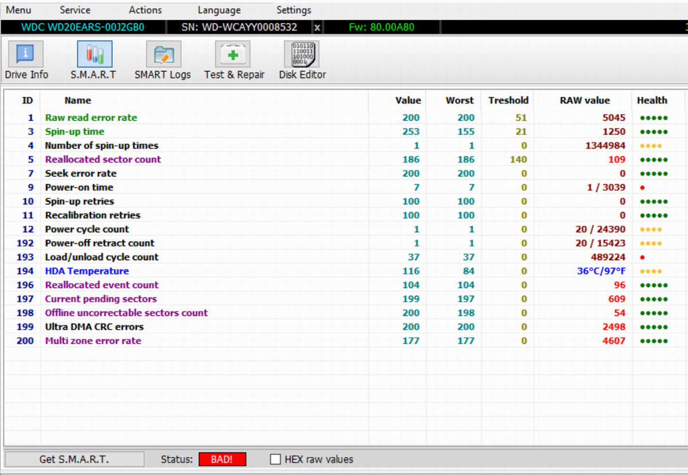Viewport: 688px width, 475px height.
Task: Click raw value 1 / 3039
Action: (x=606, y=187)
